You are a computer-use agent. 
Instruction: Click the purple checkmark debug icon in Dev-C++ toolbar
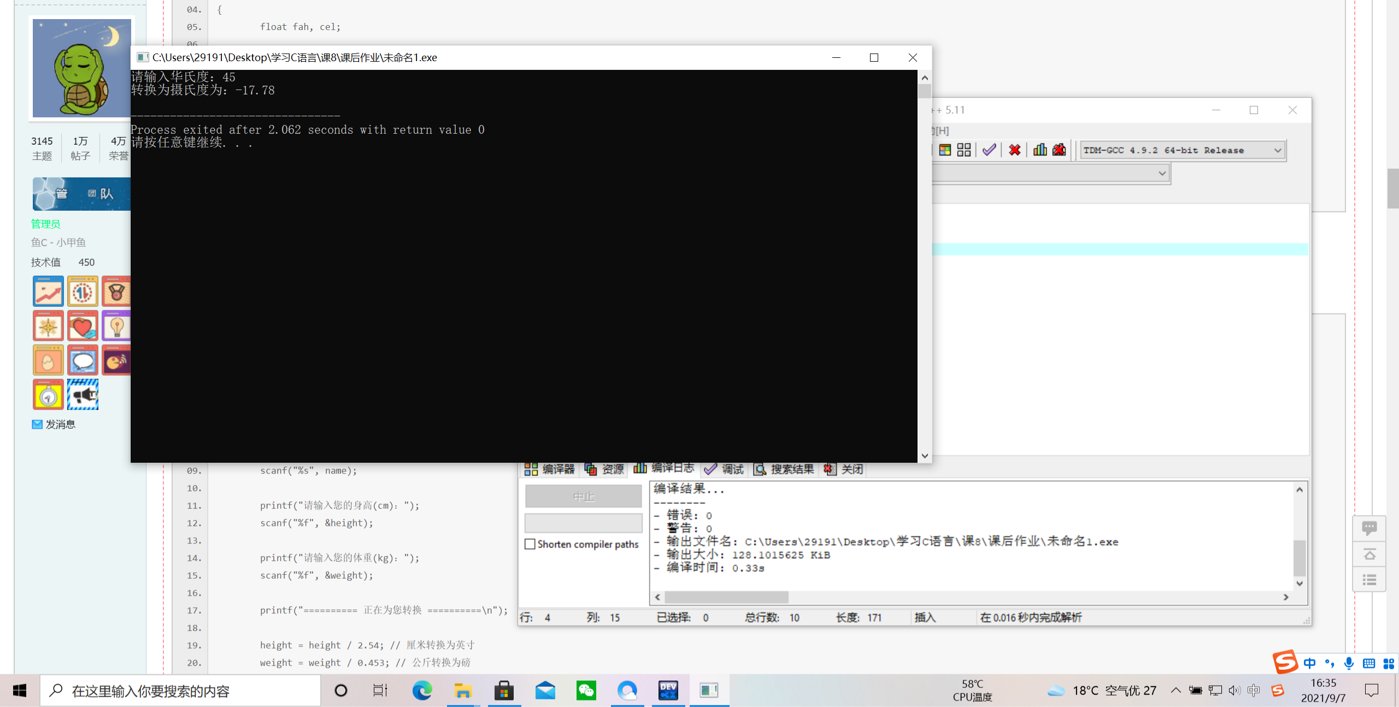(989, 150)
